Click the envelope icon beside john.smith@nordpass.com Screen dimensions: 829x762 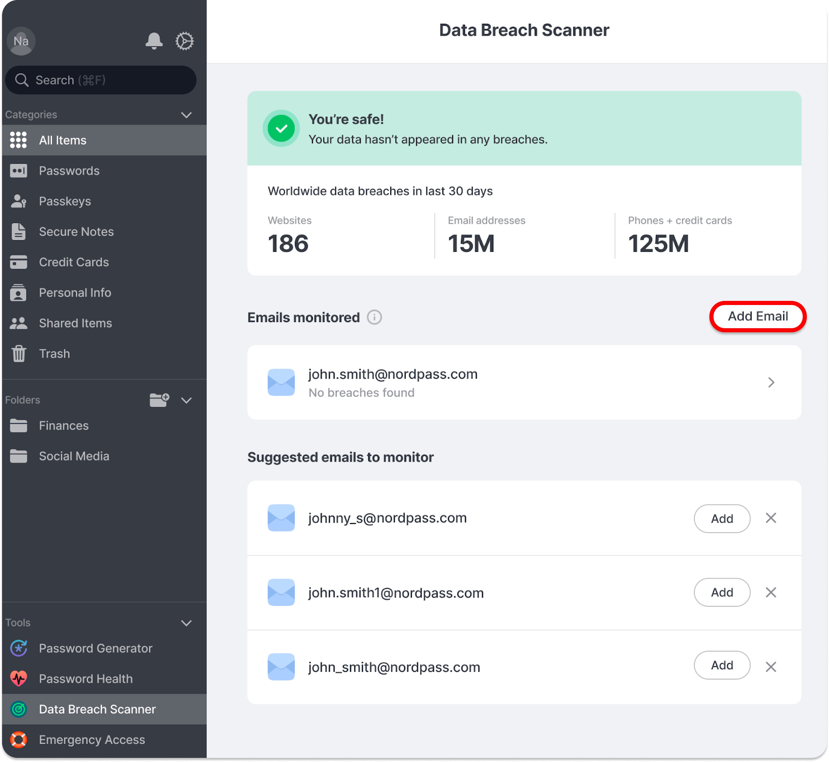281,382
